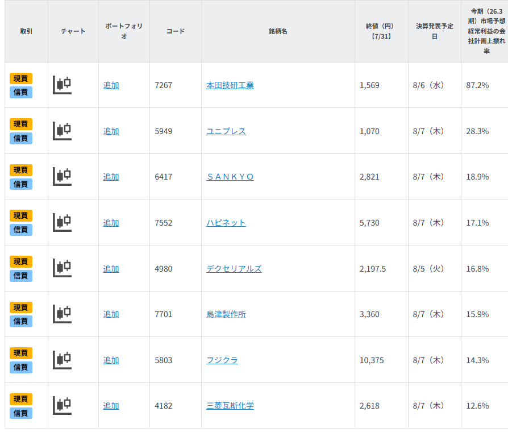The image size is (508, 437).
Task: Open the chart icon for ハピネット
Action: [x=62, y=223]
